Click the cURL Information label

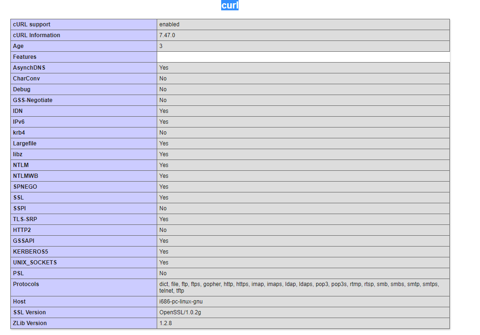point(36,35)
